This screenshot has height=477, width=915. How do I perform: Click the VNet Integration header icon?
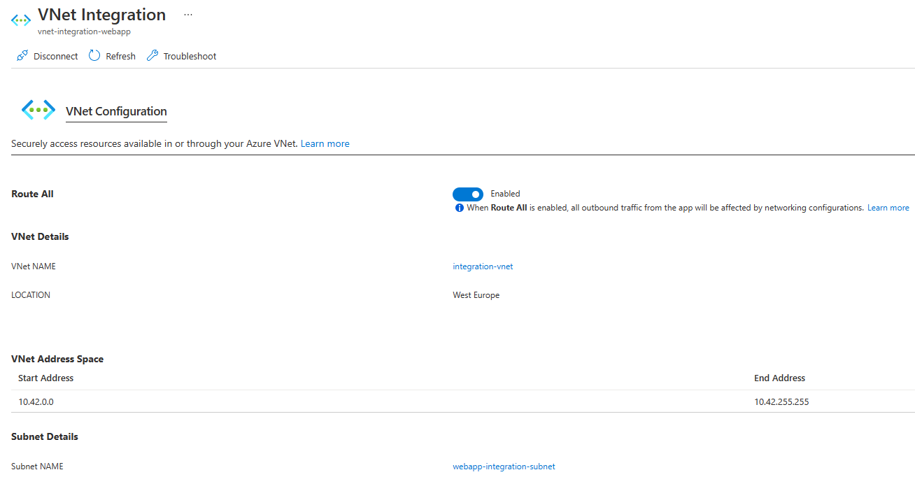pos(21,20)
